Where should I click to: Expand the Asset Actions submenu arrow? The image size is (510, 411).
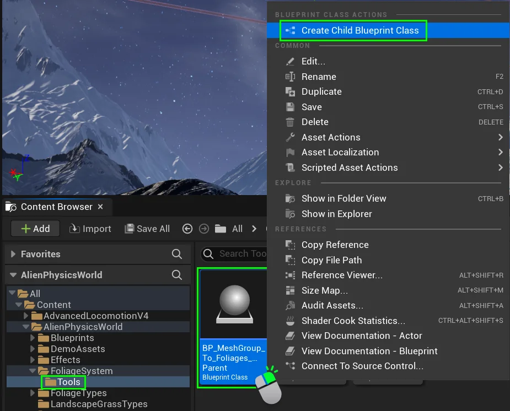click(x=500, y=137)
